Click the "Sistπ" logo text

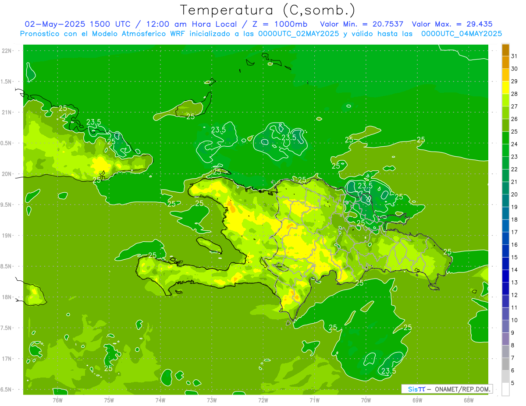(416, 389)
